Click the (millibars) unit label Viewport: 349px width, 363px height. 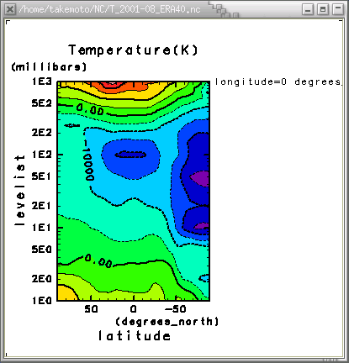point(49,67)
